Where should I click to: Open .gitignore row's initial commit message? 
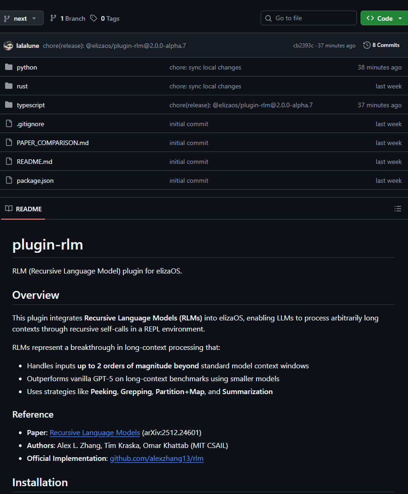pyautogui.click(x=189, y=124)
